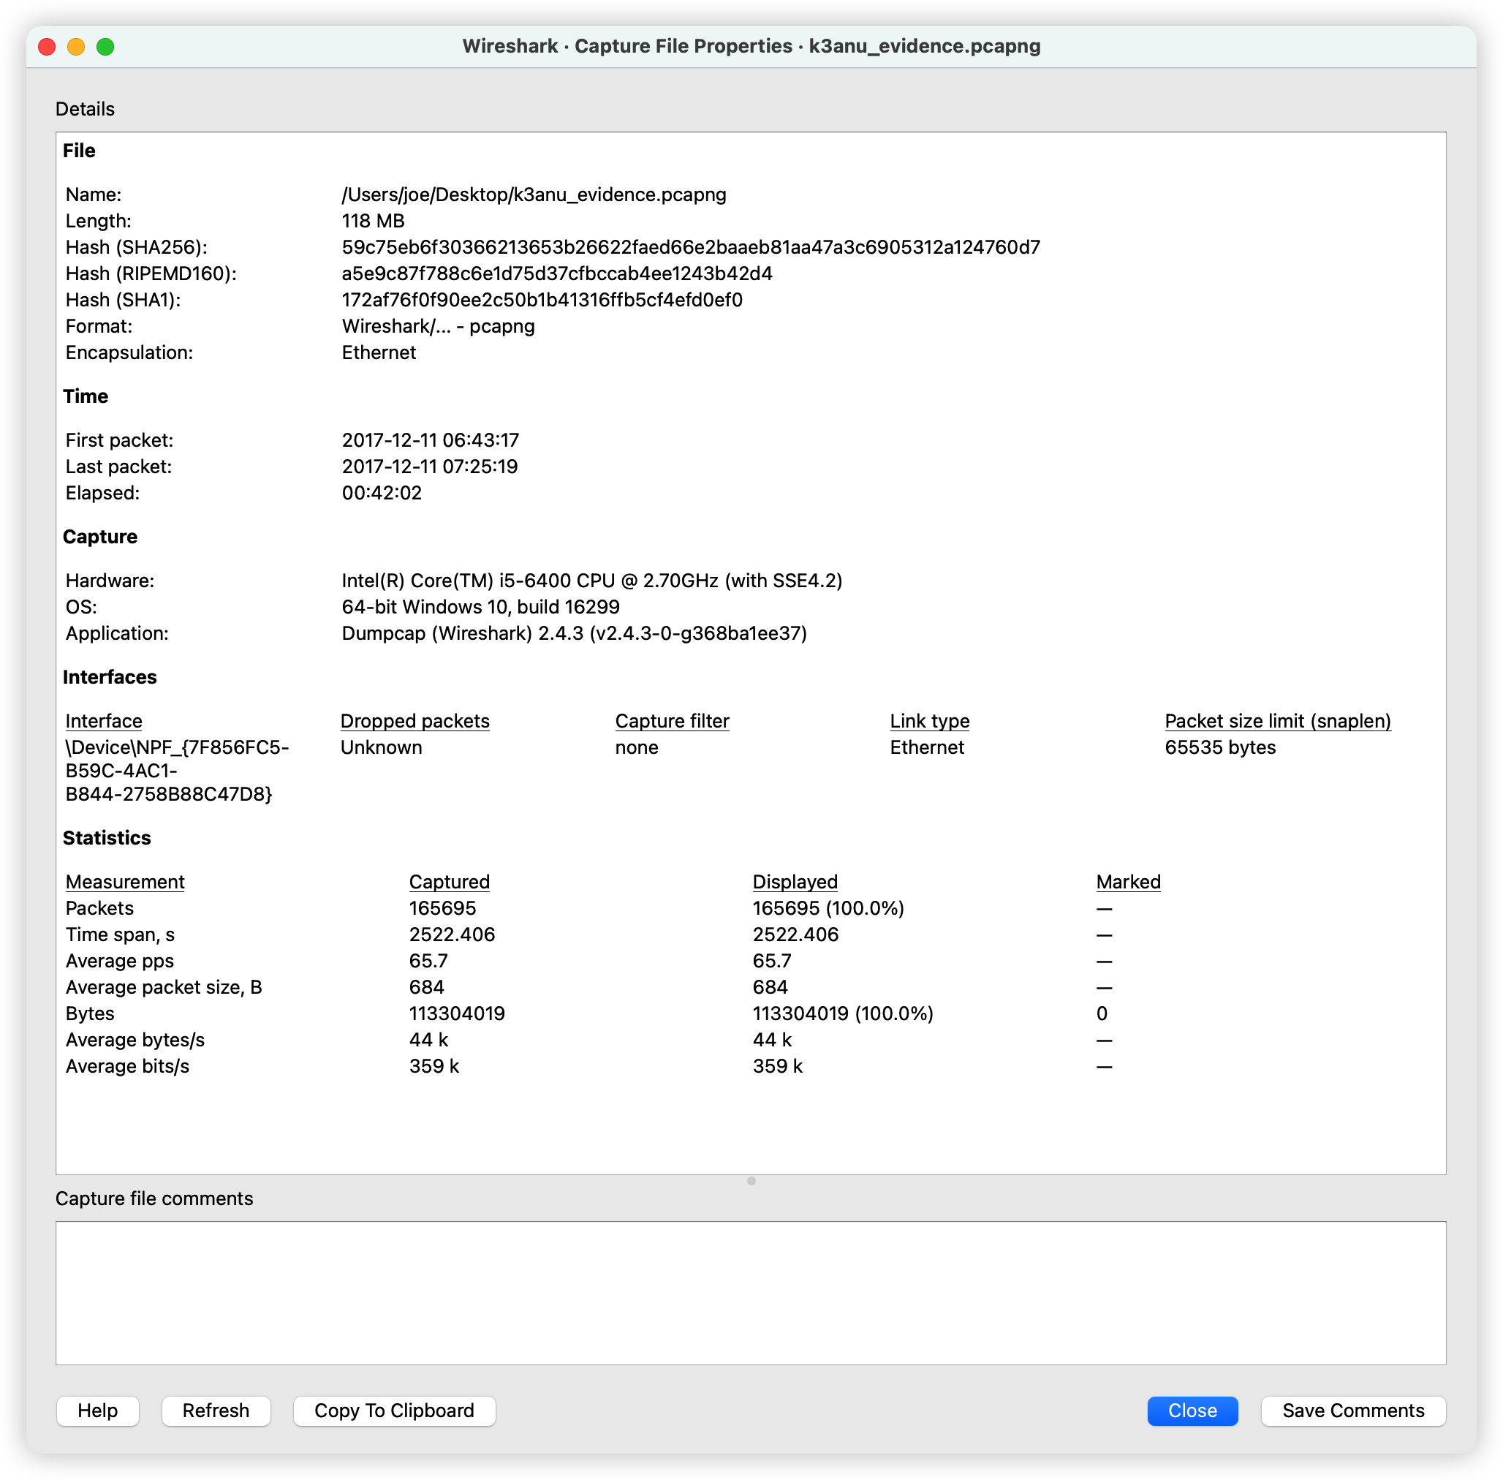Click the OS value 64-bit Windows 10

pyautogui.click(x=481, y=607)
